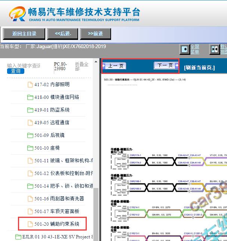227x241 pixels.
Task: Open the 501-16 雨刮器和清洗器 document
Action: pos(59,199)
